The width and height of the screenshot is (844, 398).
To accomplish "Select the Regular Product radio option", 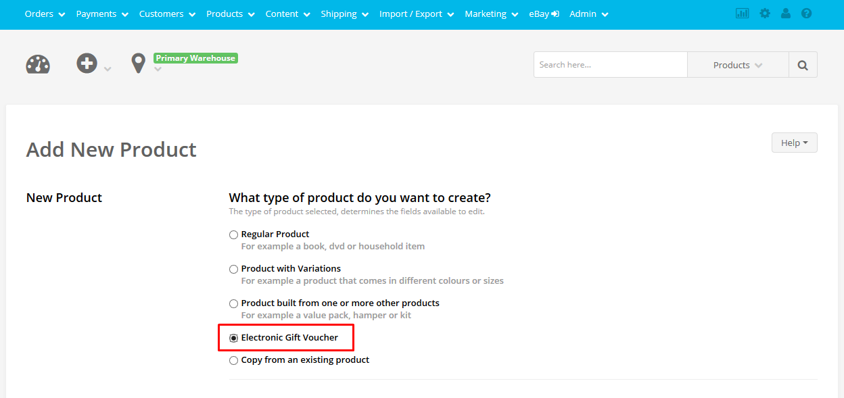I will click(233, 234).
